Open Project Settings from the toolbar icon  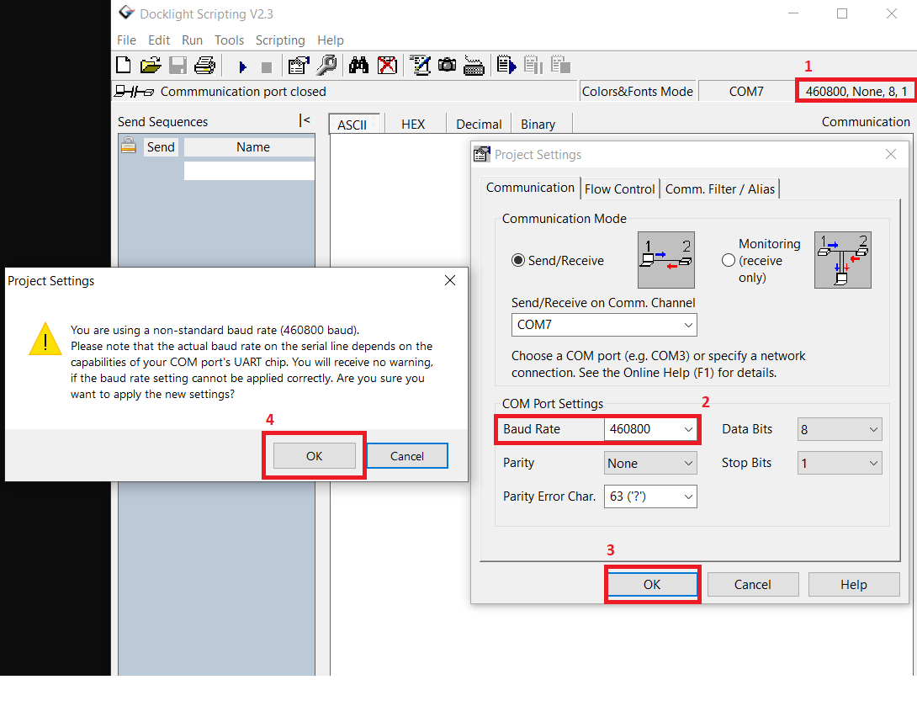coord(298,65)
